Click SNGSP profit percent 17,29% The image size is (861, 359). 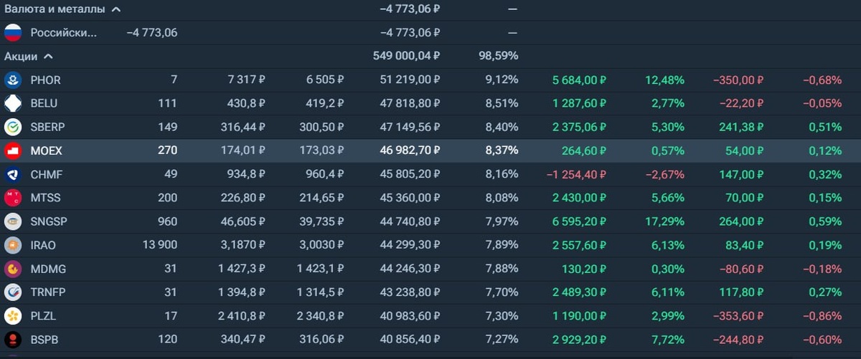point(664,222)
